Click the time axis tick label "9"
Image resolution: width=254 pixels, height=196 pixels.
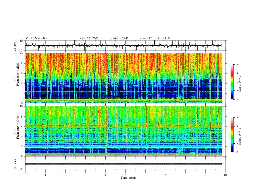[205, 175]
